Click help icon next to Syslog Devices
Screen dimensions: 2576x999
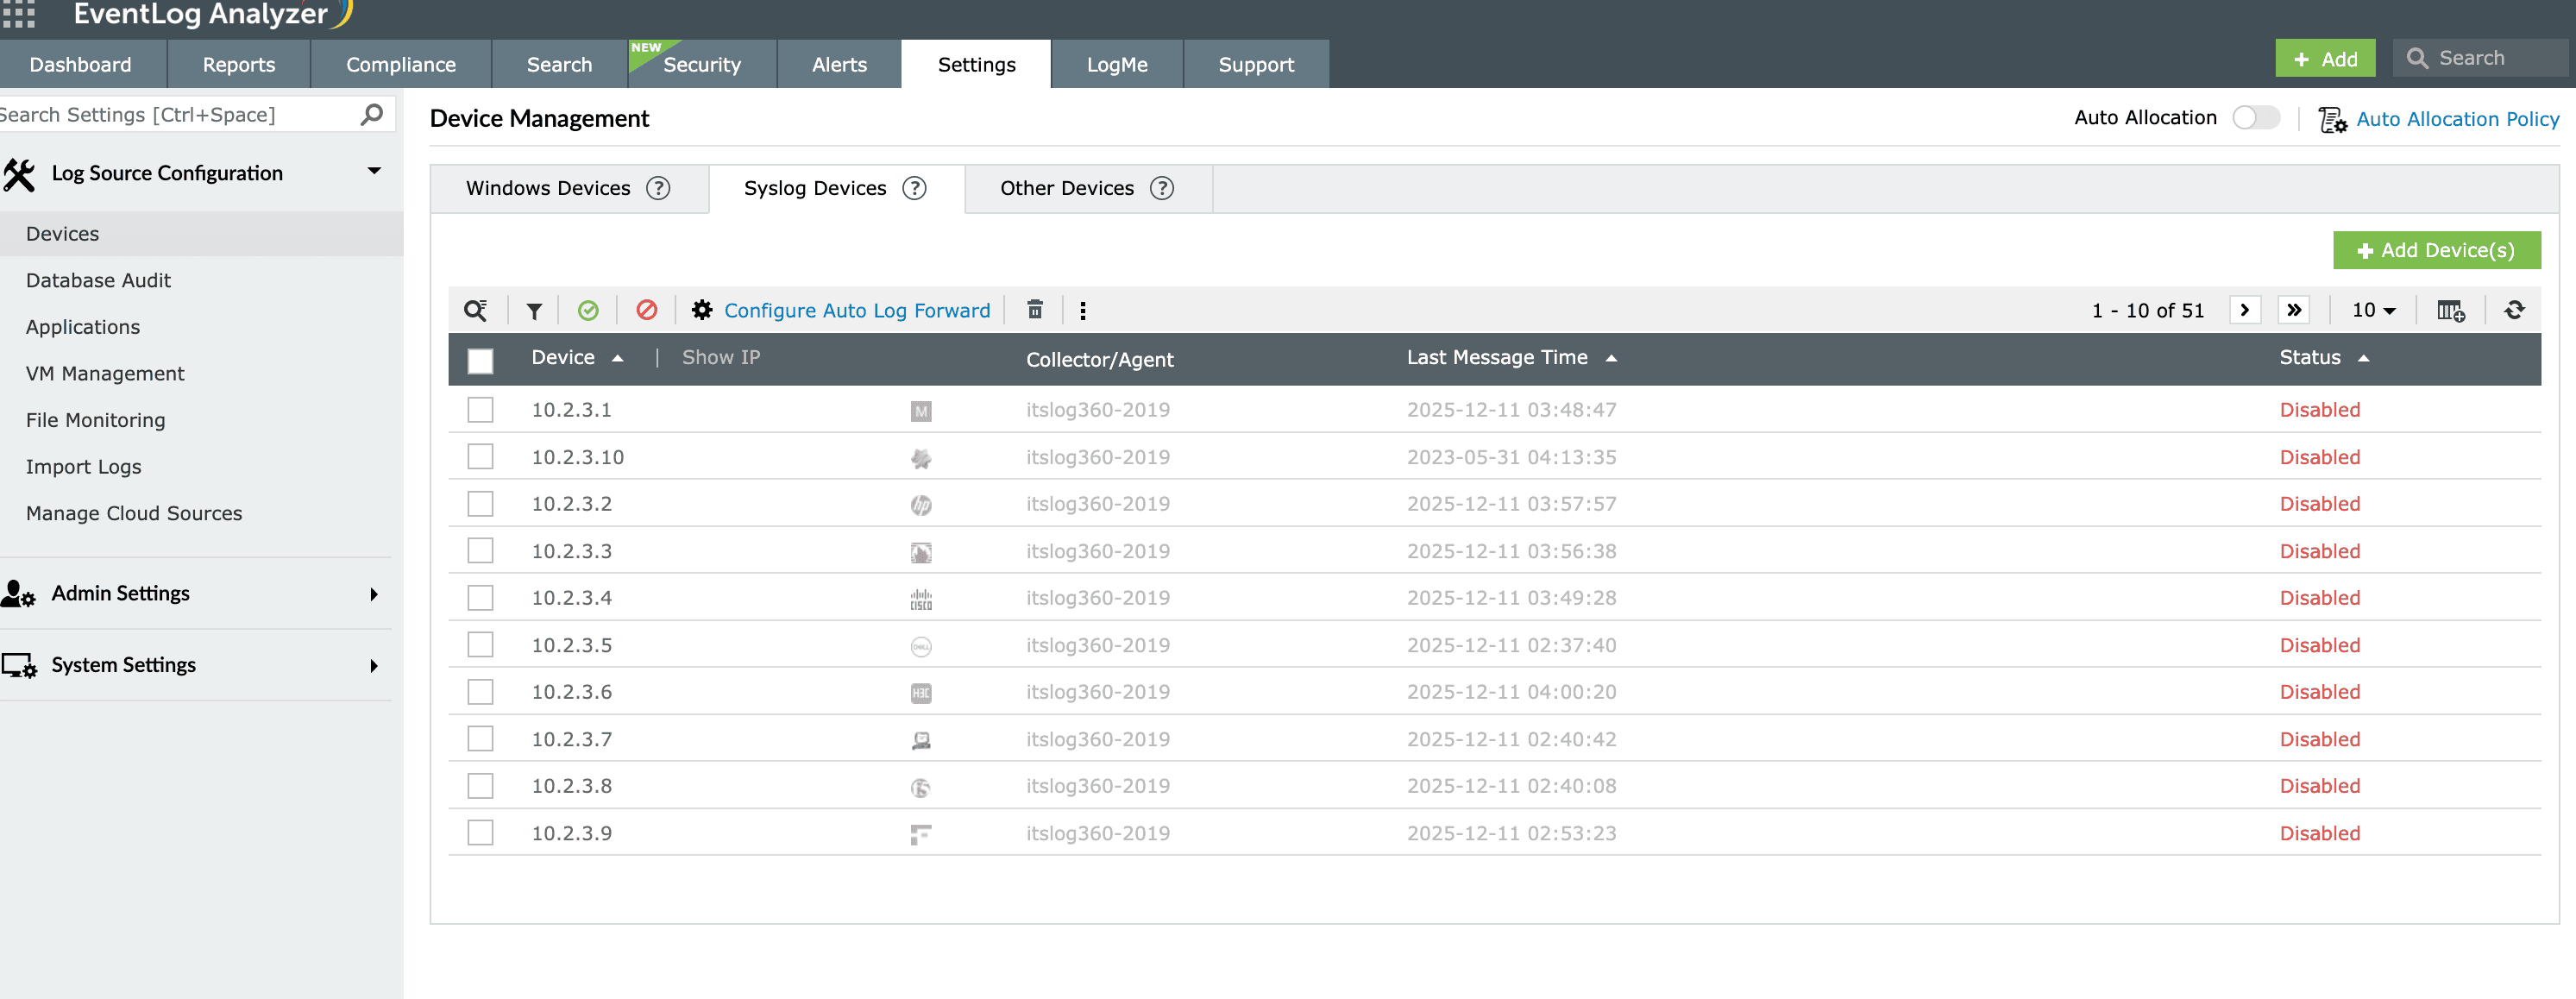click(x=914, y=188)
